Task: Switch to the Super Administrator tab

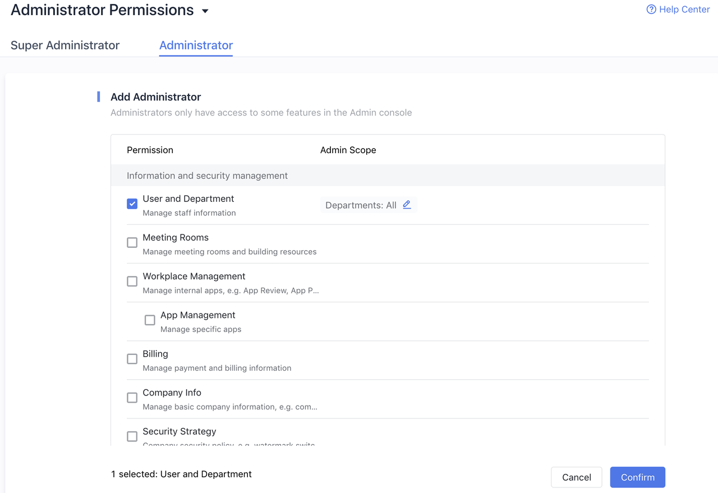Action: click(65, 45)
